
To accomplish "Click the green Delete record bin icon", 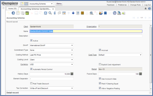I will (x=27, y=13).
